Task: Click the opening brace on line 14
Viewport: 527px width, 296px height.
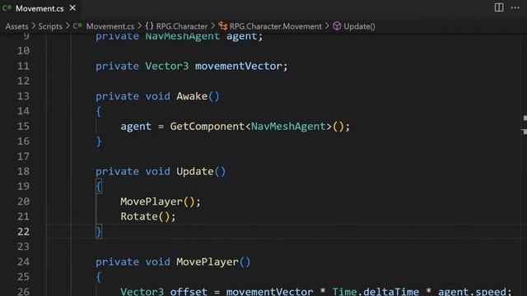Action: (x=99, y=112)
